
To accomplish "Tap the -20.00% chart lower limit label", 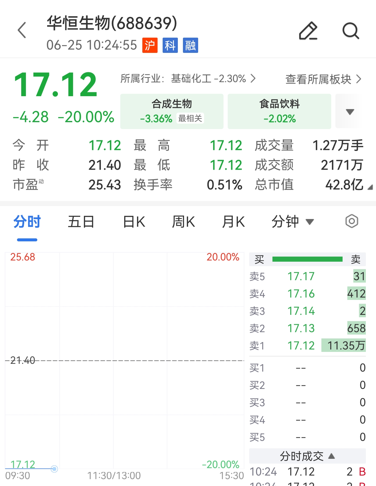I will pos(221,464).
